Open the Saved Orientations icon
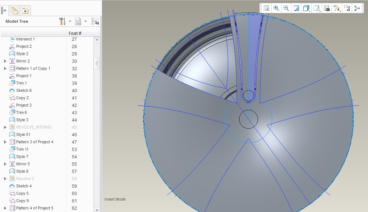The width and height of the screenshot is (368, 212). pos(316,8)
